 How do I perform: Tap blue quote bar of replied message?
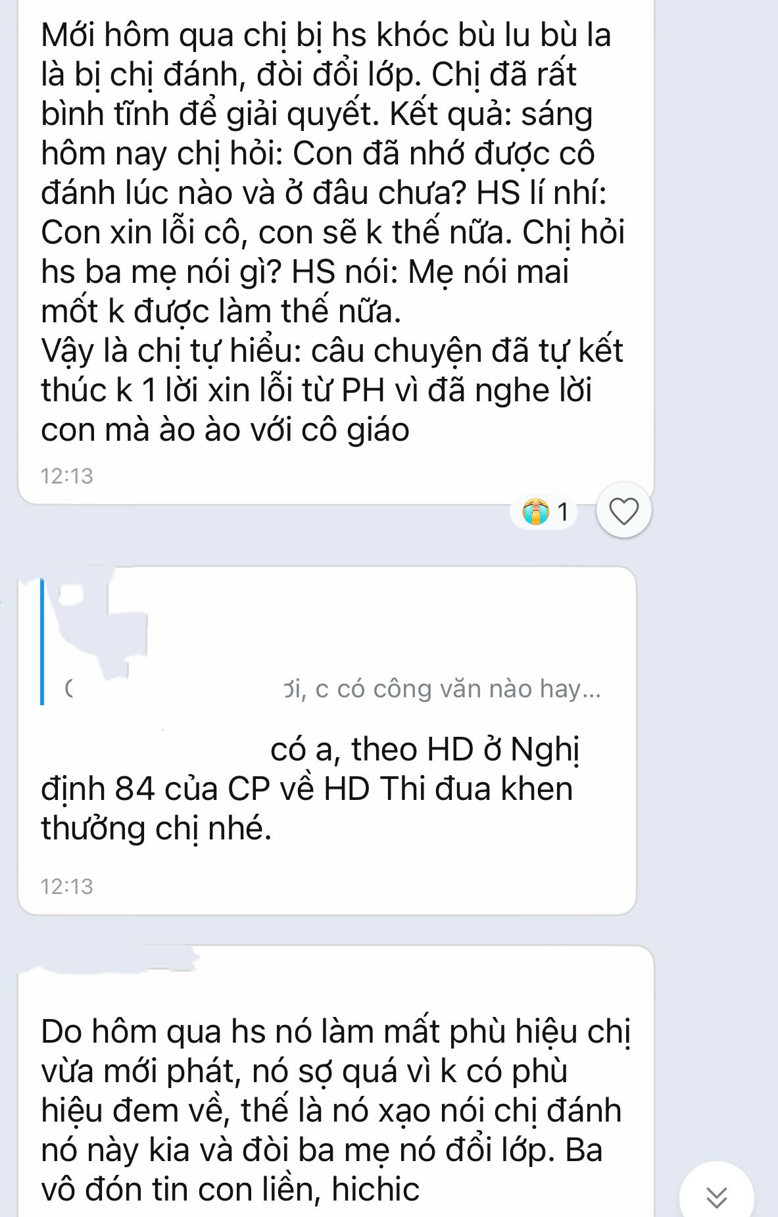click(43, 641)
